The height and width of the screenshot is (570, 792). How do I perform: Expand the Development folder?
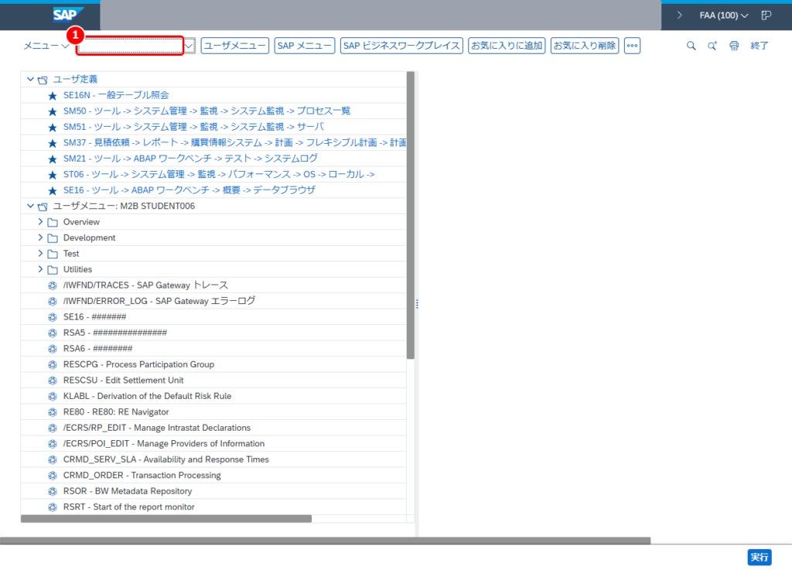point(40,237)
